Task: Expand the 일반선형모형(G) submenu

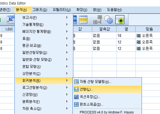Action: [x=44, y=52]
